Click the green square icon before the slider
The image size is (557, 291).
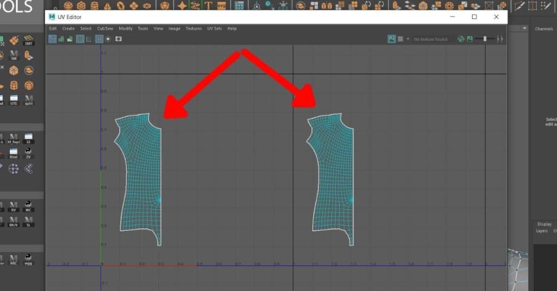click(x=469, y=39)
